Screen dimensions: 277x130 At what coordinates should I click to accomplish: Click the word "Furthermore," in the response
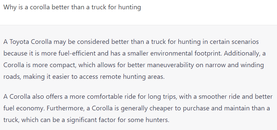click(66, 108)
